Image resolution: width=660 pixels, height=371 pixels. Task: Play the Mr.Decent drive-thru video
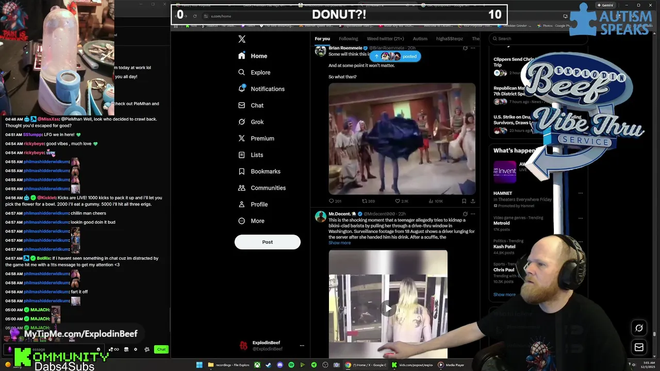pos(388,308)
